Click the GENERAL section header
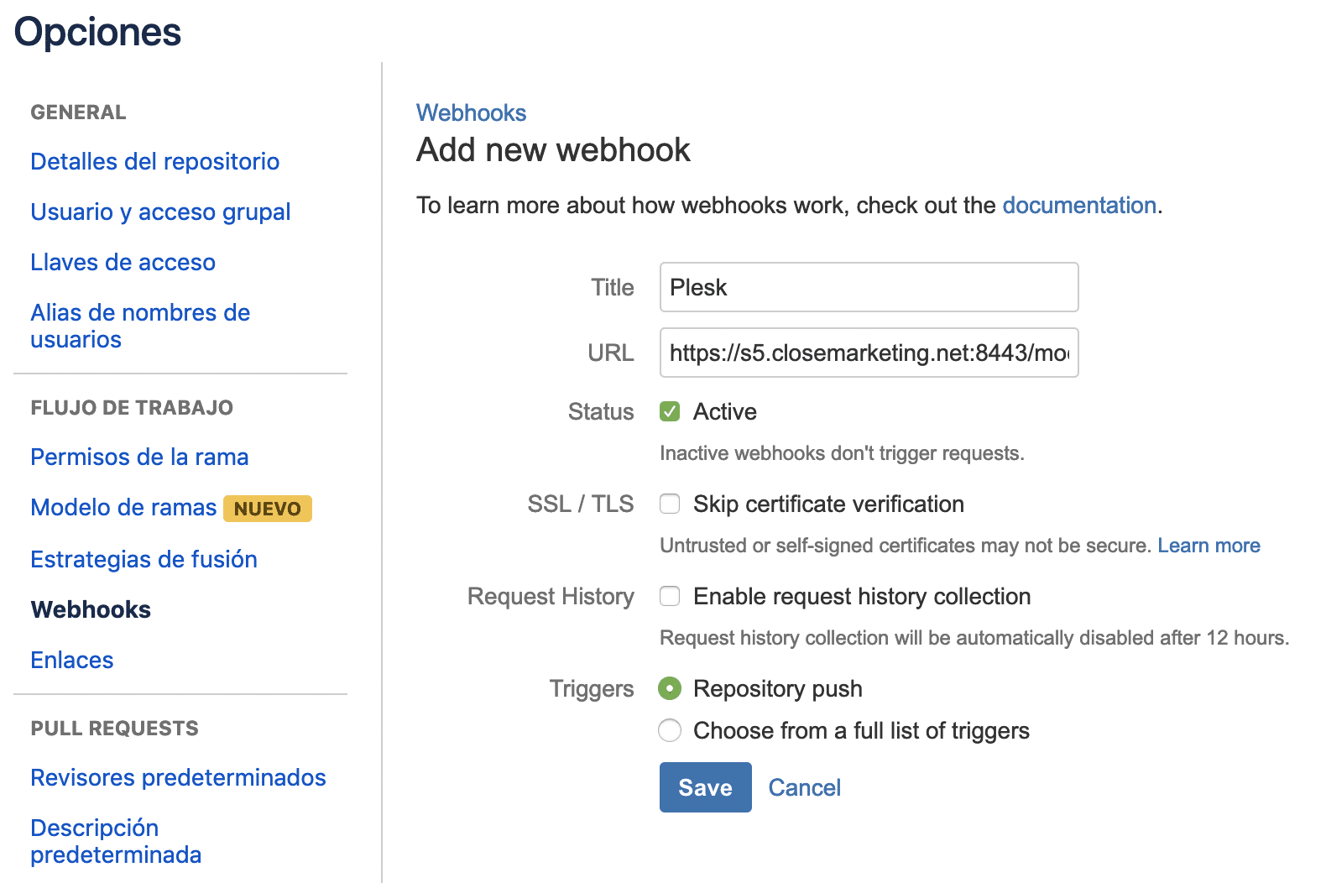 (x=78, y=112)
